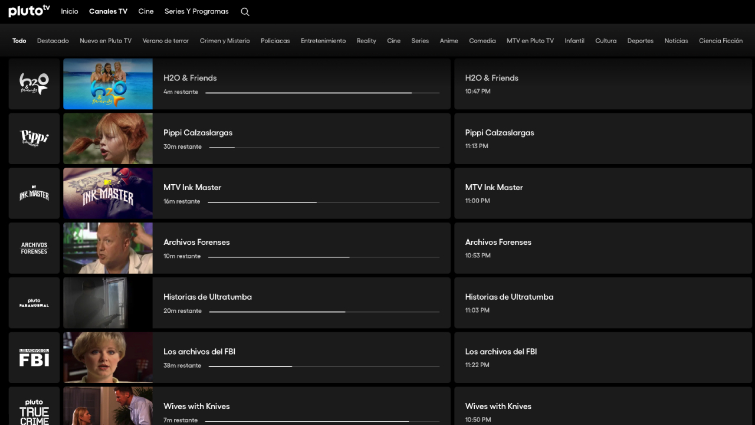Select the Todo category tab
755x425 pixels.
coord(19,41)
